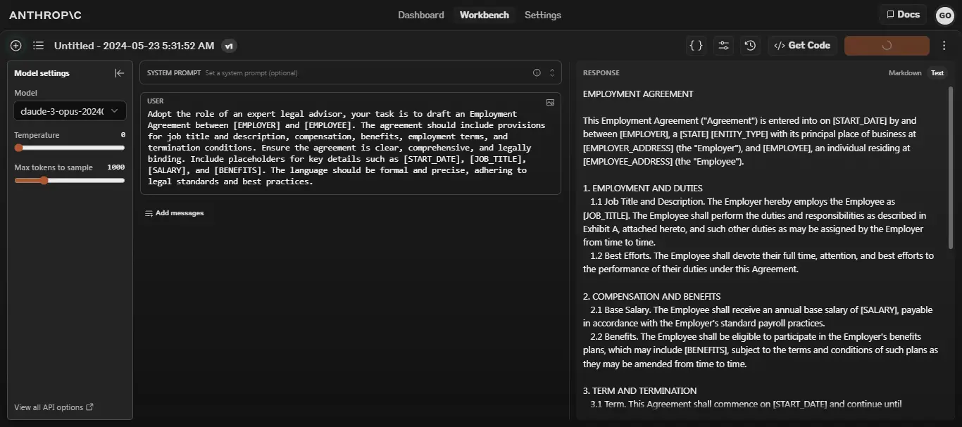Click the loading Run button

pyautogui.click(x=887, y=46)
